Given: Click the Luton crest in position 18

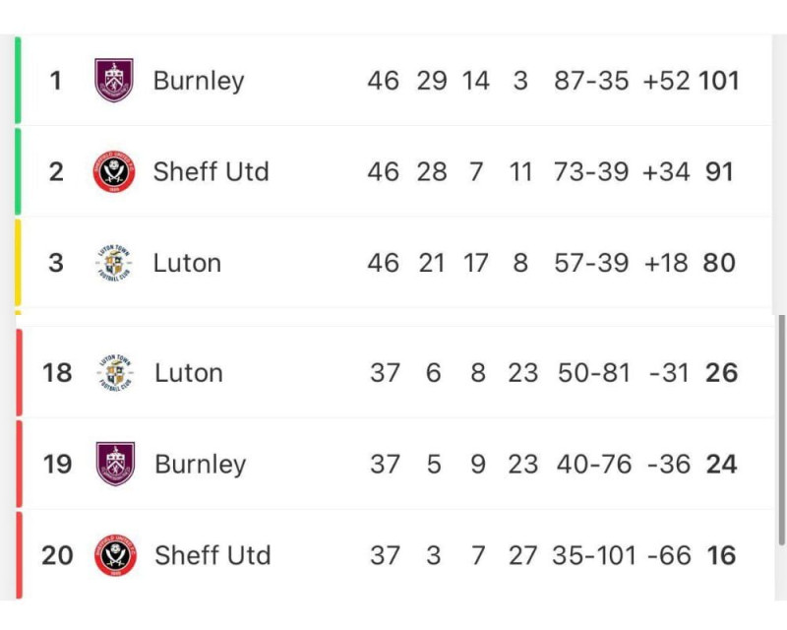Looking at the screenshot, I should (x=115, y=373).
